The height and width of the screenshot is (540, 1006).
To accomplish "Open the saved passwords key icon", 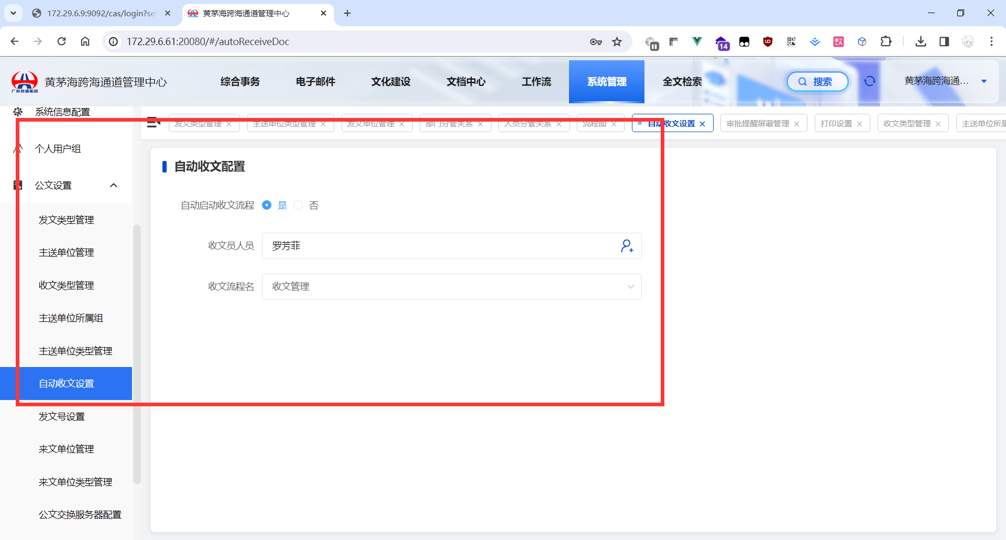I will (596, 41).
